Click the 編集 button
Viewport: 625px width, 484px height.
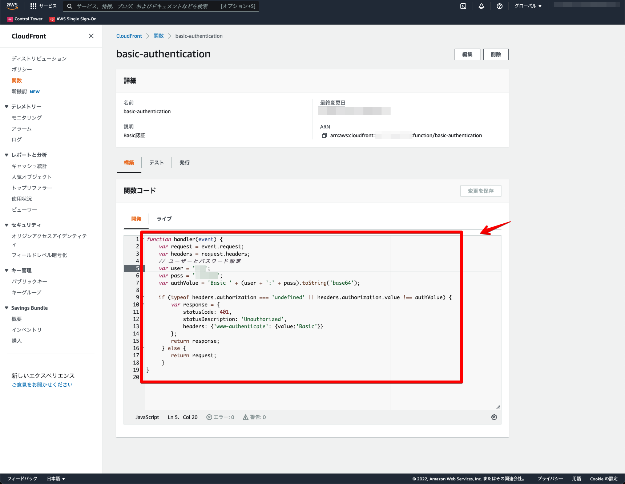pyautogui.click(x=467, y=54)
